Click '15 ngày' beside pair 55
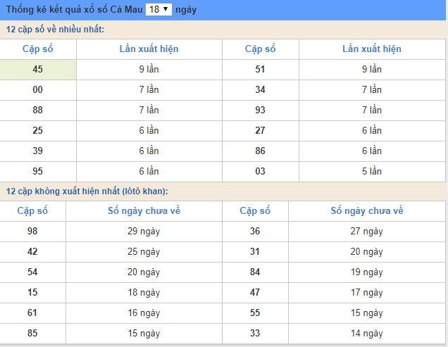This screenshot has height=347, width=448. pyautogui.click(x=367, y=313)
